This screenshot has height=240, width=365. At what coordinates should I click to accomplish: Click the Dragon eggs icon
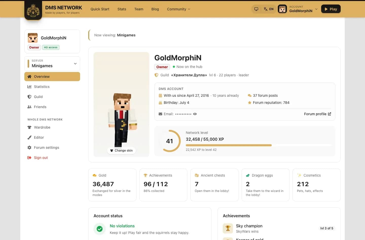point(248,175)
